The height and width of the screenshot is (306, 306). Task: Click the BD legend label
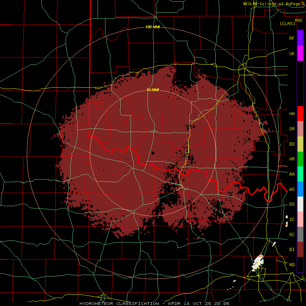click(x=292, y=144)
